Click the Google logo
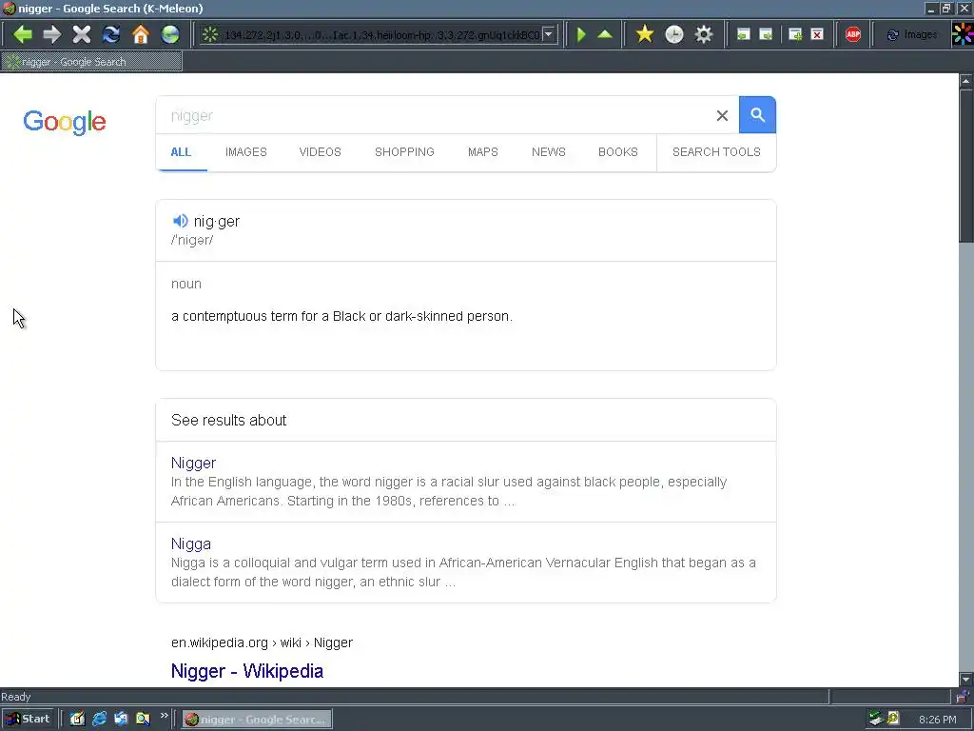 (65, 122)
